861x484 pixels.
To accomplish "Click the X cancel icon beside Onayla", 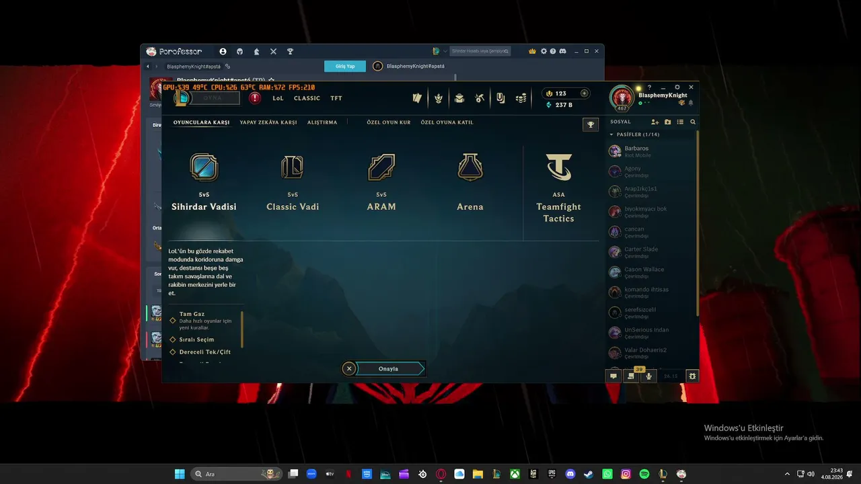I will click(x=348, y=368).
